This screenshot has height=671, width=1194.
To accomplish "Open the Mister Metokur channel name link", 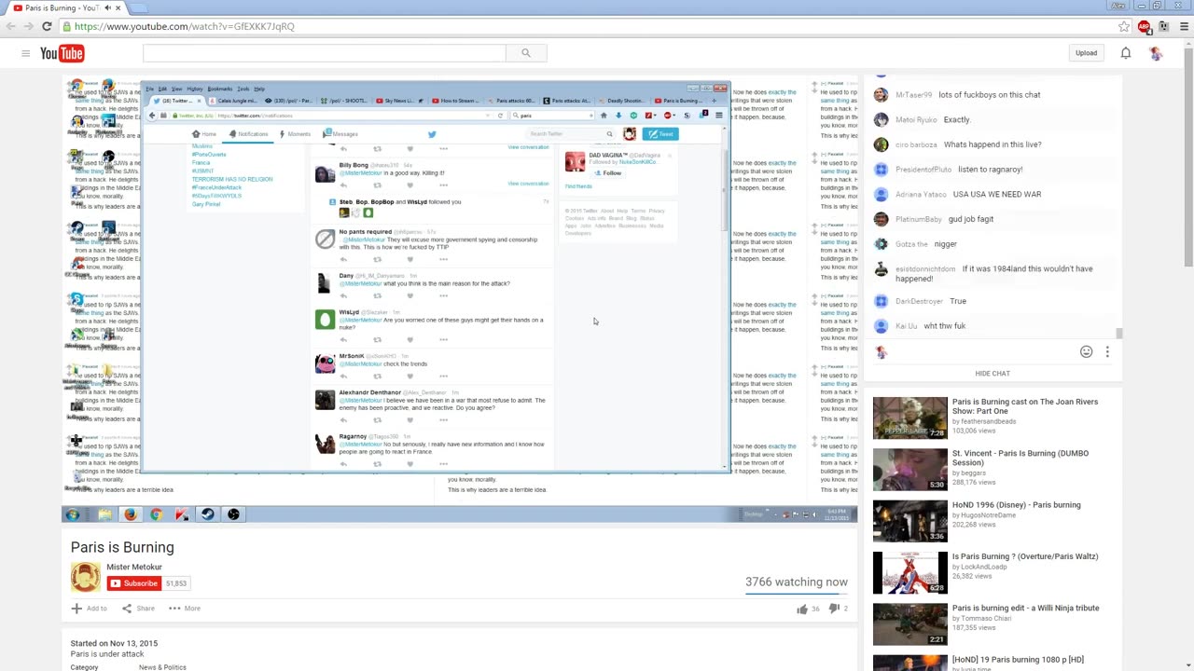I will (134, 567).
